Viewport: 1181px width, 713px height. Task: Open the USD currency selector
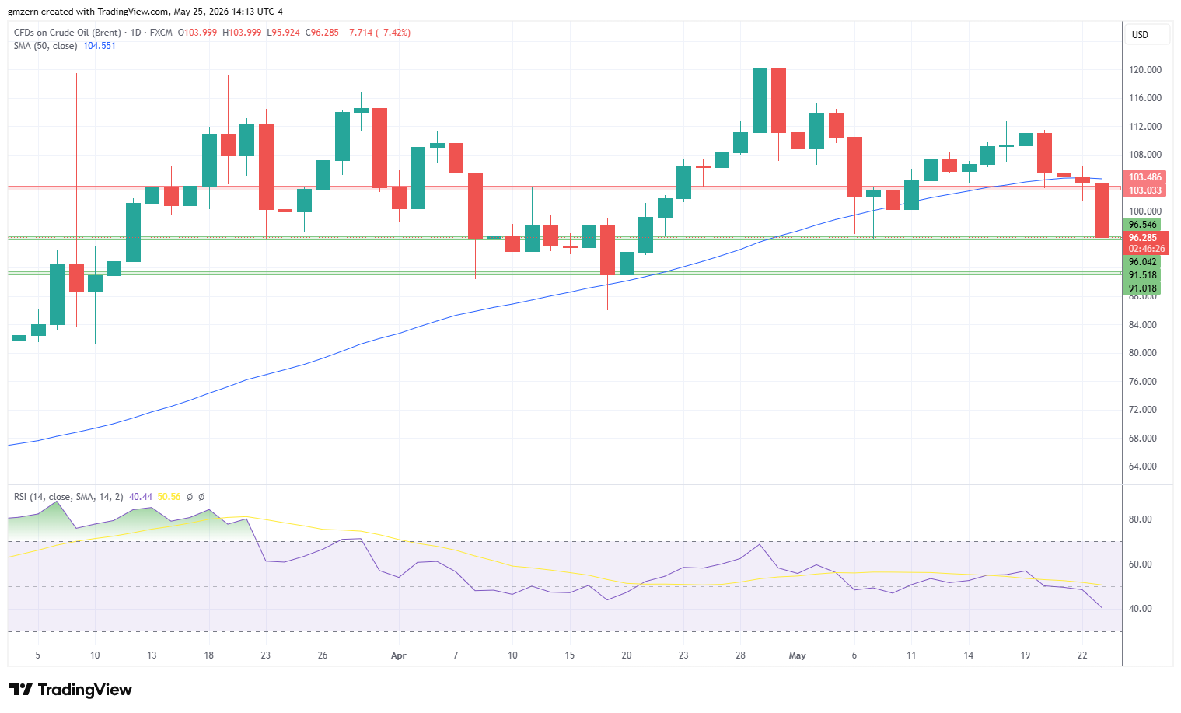[x=1148, y=35]
